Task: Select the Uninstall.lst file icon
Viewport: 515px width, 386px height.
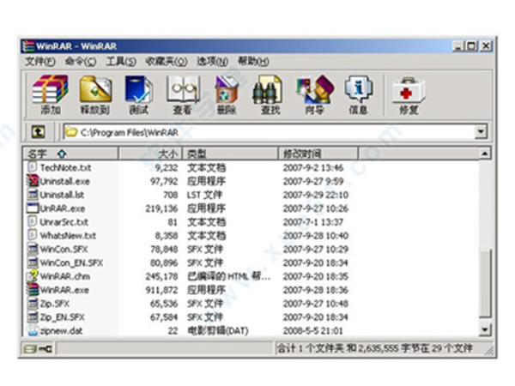Action: pyautogui.click(x=33, y=195)
